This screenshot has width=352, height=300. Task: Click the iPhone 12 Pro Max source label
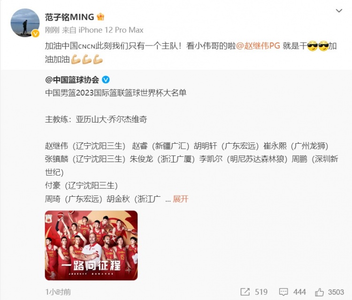[x=111, y=30]
